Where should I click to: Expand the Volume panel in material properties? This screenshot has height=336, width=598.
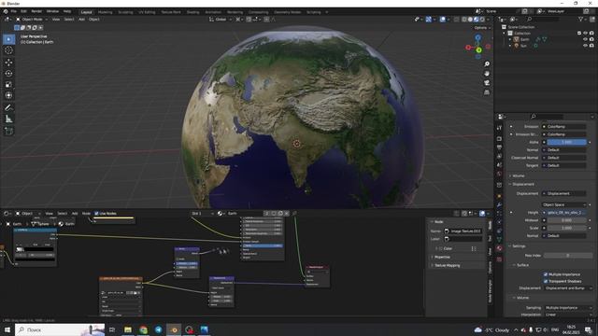(519, 175)
